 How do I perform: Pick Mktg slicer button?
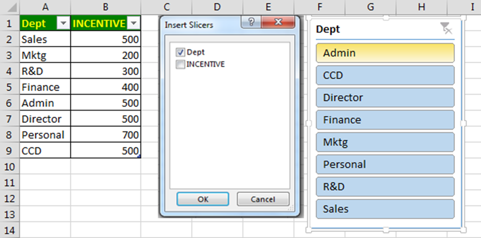(385, 142)
